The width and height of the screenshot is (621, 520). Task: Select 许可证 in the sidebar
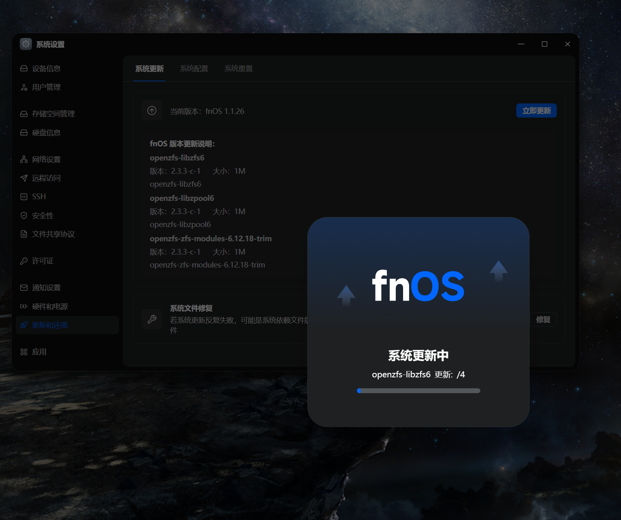67,261
